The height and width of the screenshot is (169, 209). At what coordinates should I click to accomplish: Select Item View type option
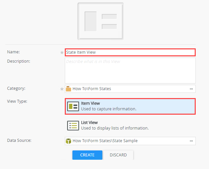(130, 106)
